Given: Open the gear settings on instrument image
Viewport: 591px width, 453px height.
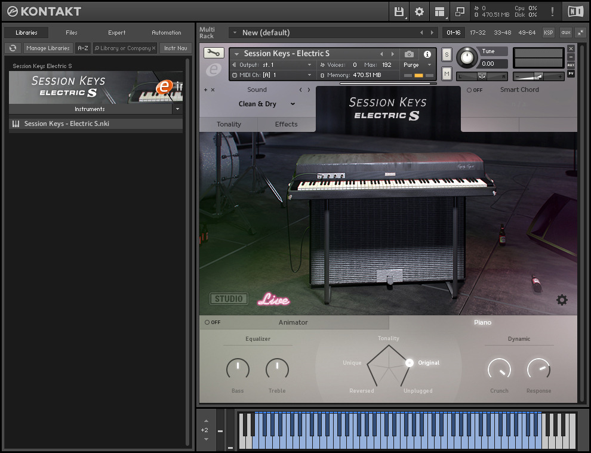Looking at the screenshot, I should tap(562, 300).
